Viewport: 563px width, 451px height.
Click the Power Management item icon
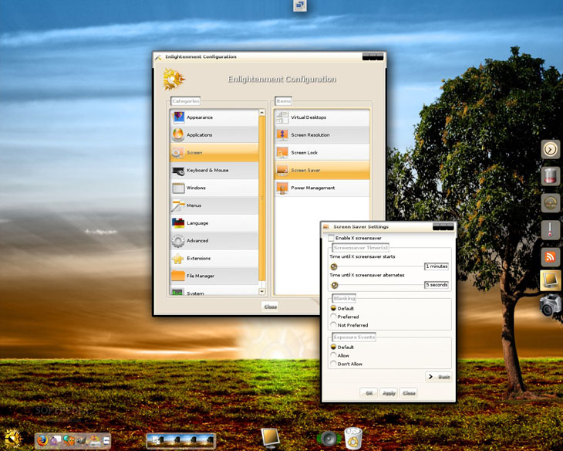(x=282, y=188)
